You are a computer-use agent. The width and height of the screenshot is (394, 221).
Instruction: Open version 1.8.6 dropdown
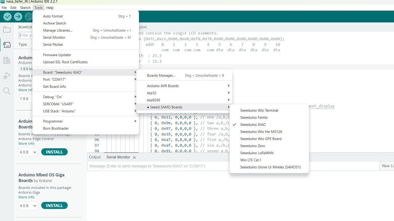pos(25,99)
